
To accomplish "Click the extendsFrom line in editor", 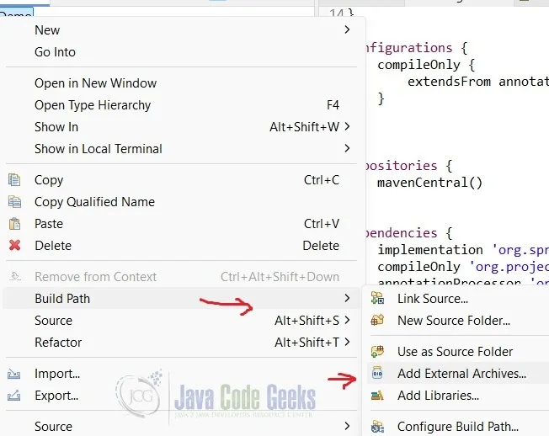I will pos(478,82).
